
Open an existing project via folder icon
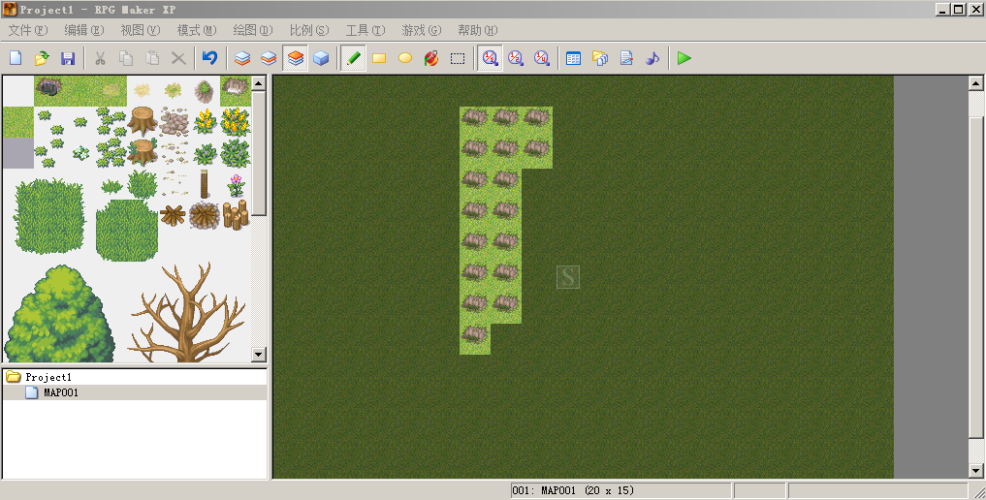(x=42, y=58)
